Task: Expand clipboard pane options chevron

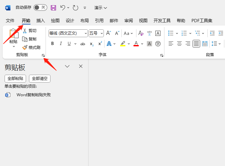Action: (x=67, y=66)
